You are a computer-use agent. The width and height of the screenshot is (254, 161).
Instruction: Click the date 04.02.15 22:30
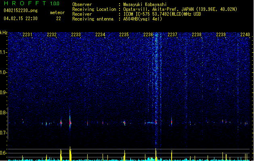(x=21, y=19)
